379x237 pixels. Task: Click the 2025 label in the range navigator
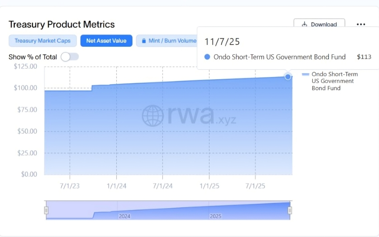pyautogui.click(x=215, y=216)
